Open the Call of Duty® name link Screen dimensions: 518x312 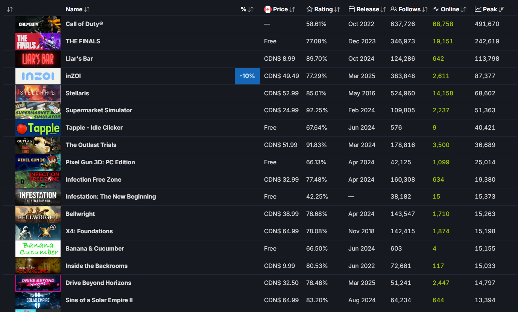click(84, 24)
